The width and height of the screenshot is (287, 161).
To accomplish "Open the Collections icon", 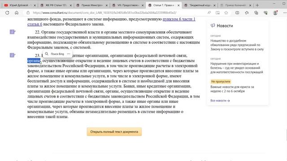I will 256,13.
